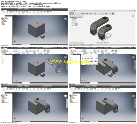
Task: Click the Insert image icon in the Fusion 360 frame
Action: click(x=103, y=13)
